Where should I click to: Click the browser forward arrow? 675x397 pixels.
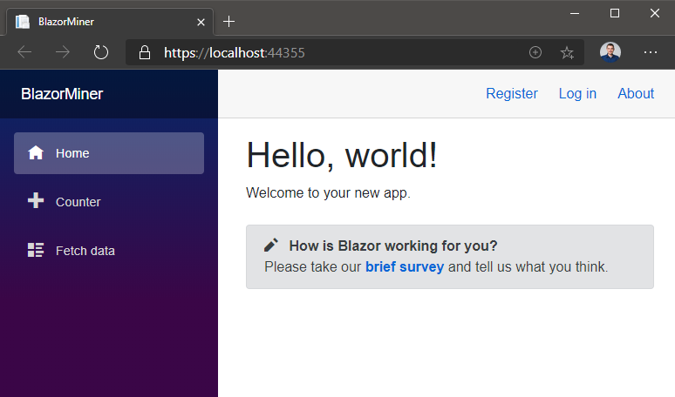pos(63,52)
